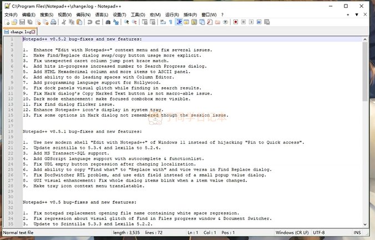Open the ▼ document list dropdown
Viewport: 375px width, 240px height.
click(x=357, y=15)
